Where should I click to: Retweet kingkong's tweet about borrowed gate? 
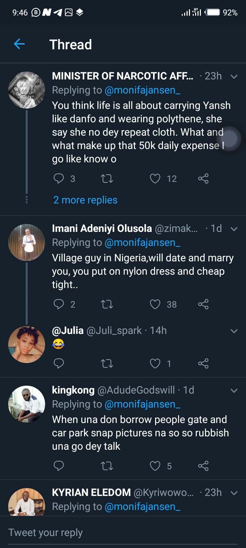[107, 466]
